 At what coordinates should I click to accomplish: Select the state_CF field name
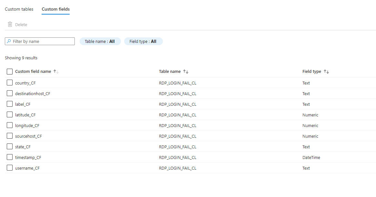[x=23, y=147]
